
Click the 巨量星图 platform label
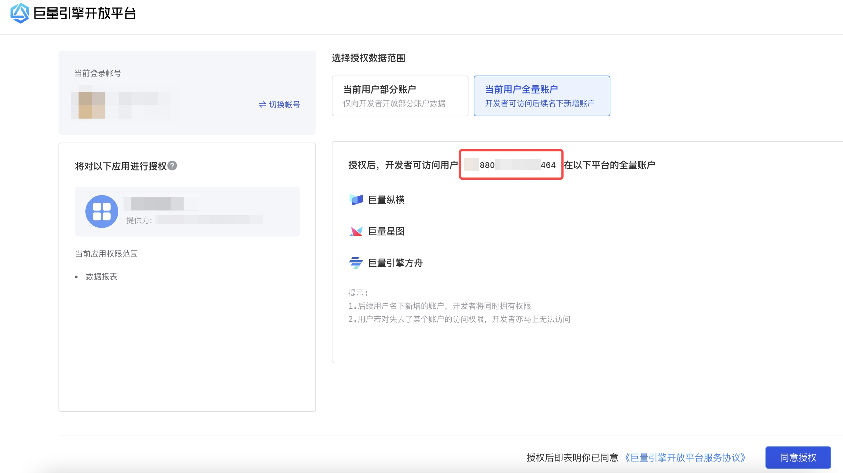[386, 231]
